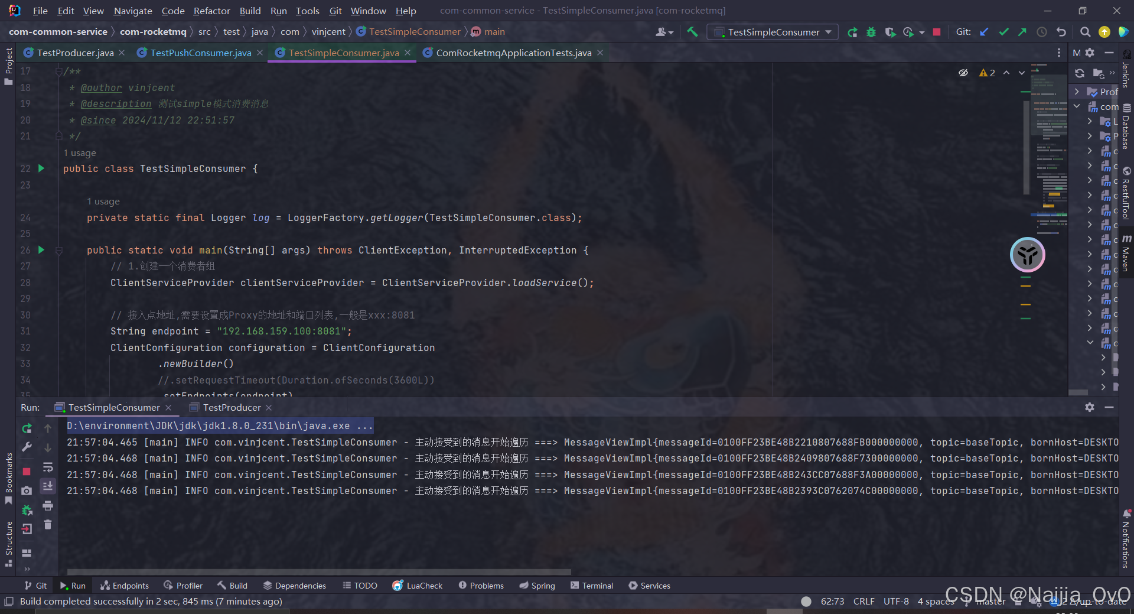
Task: Switch to TestPushConsumer.java editor tab
Action: 201,53
